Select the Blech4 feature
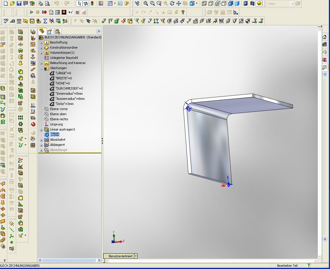Image resolution: width=330 pixels, height=269 pixels. [x=55, y=134]
